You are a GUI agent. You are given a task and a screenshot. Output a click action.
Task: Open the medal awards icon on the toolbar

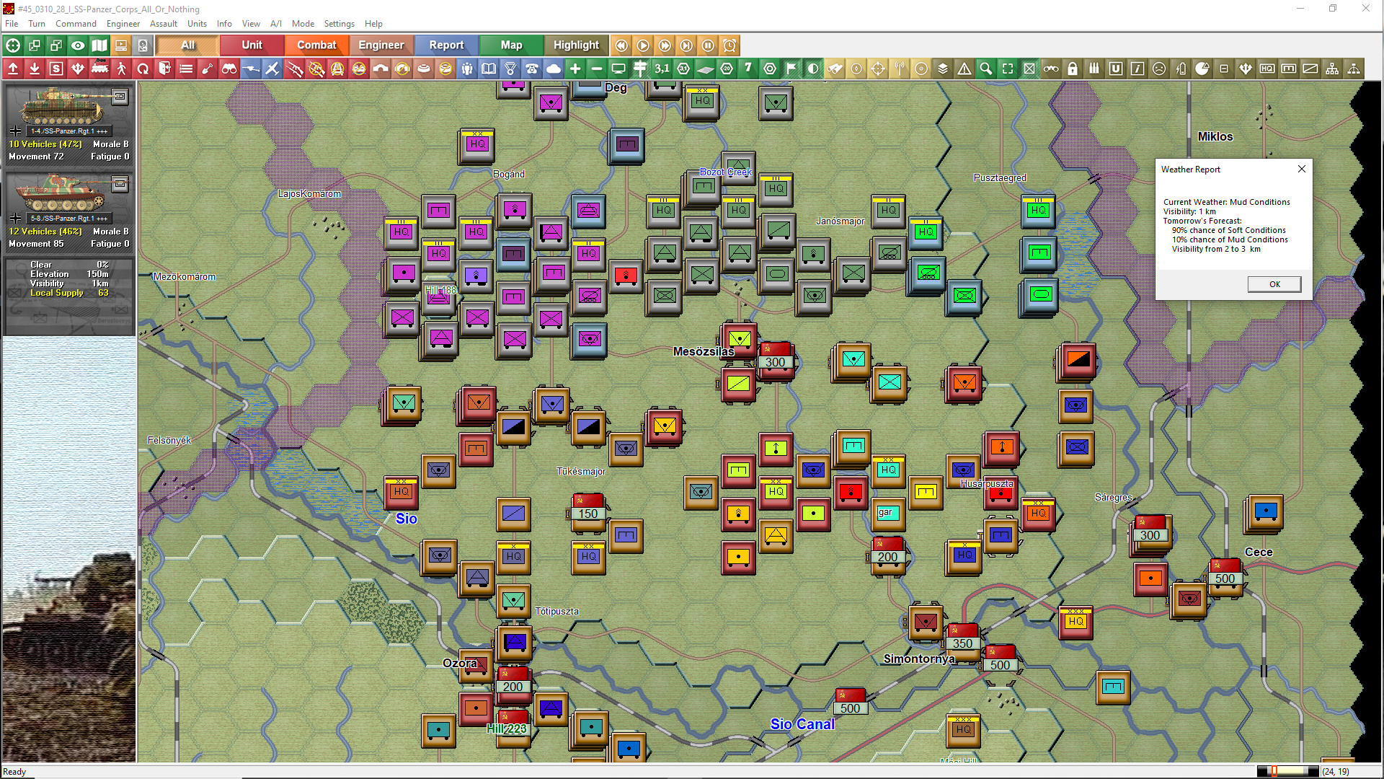tap(510, 69)
